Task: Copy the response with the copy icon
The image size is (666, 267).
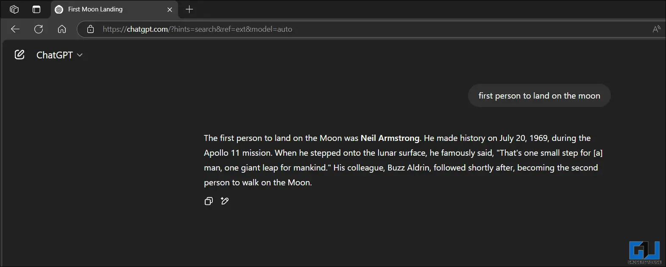Action: pyautogui.click(x=209, y=201)
